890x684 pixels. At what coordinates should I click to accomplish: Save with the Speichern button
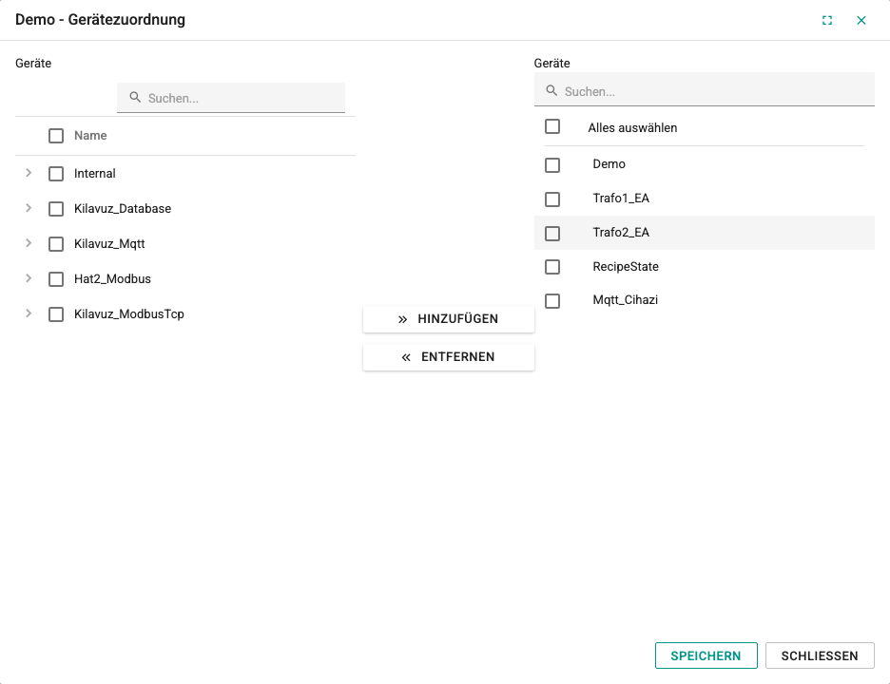click(x=706, y=655)
